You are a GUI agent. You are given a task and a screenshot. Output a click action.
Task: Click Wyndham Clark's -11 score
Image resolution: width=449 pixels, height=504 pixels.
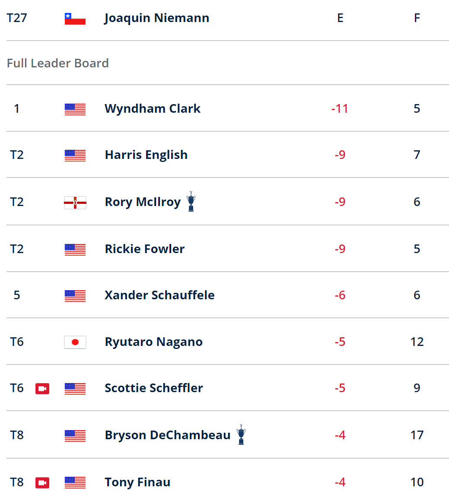[x=340, y=109]
